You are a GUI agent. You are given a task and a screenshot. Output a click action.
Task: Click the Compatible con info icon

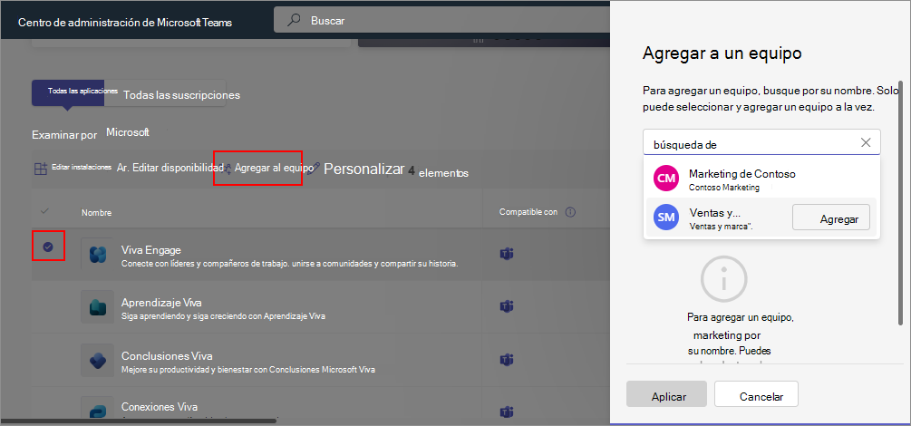tap(570, 212)
